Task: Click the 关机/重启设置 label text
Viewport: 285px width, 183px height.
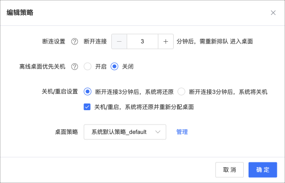Action: coord(60,91)
